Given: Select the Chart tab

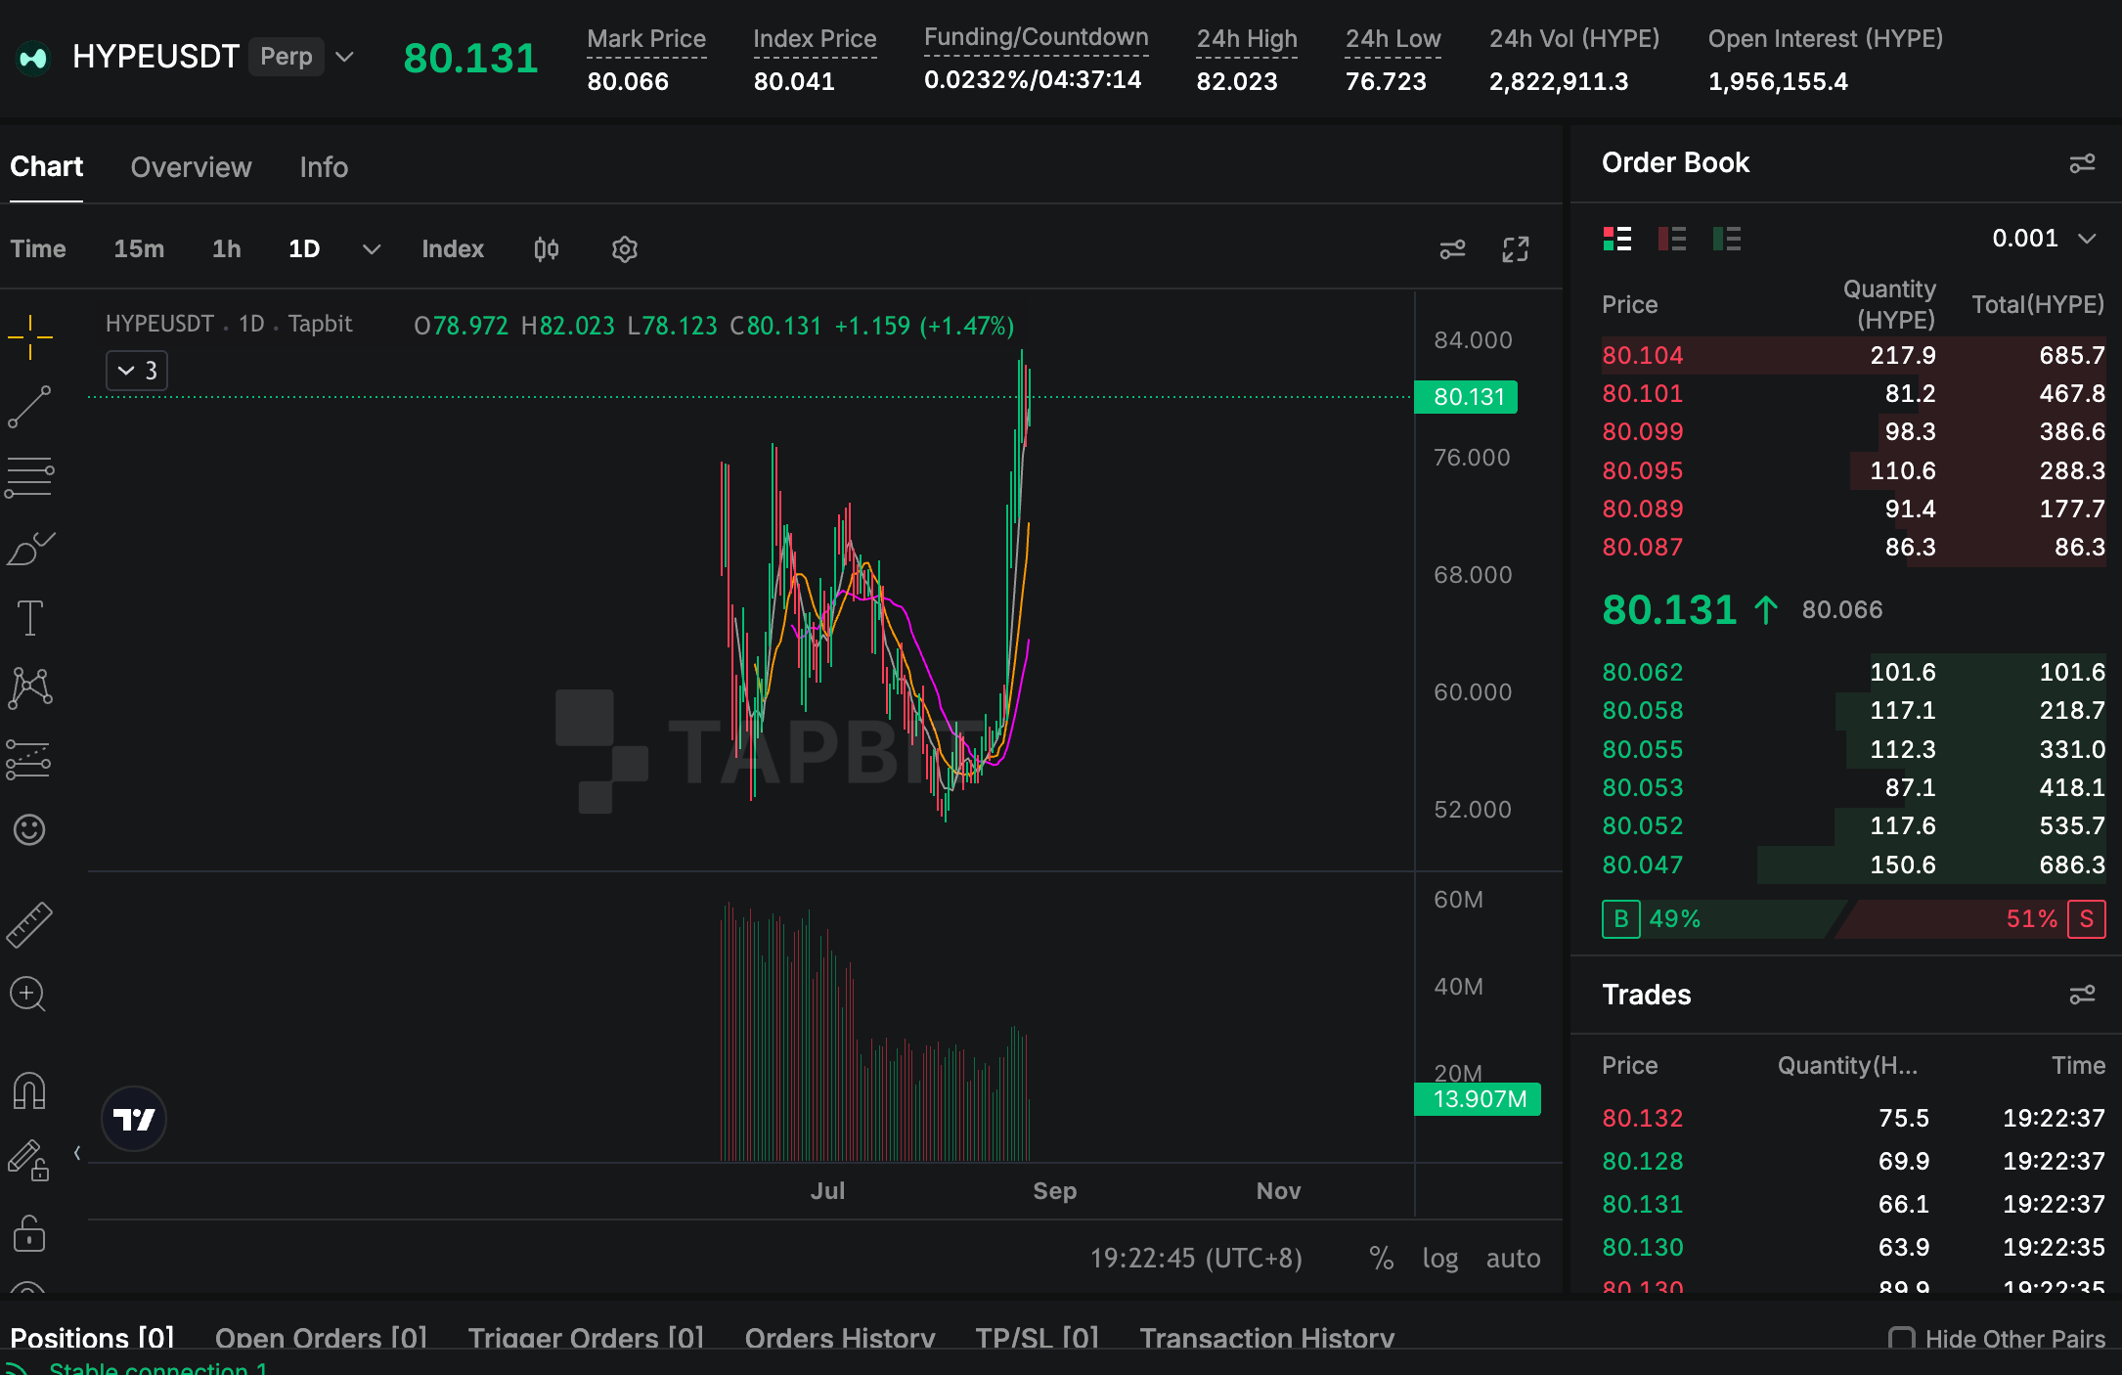Looking at the screenshot, I should click(46, 167).
